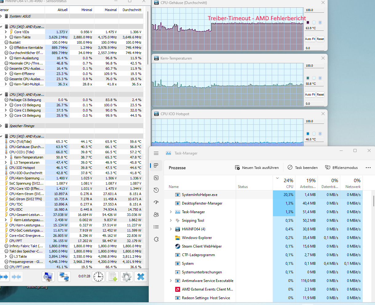
Task: Open the Dienste (services) puzzle icon
Action: point(156,239)
